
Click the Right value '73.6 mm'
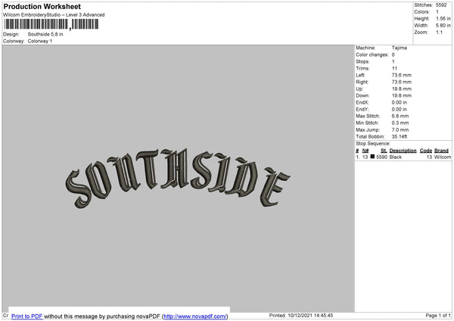pos(402,82)
